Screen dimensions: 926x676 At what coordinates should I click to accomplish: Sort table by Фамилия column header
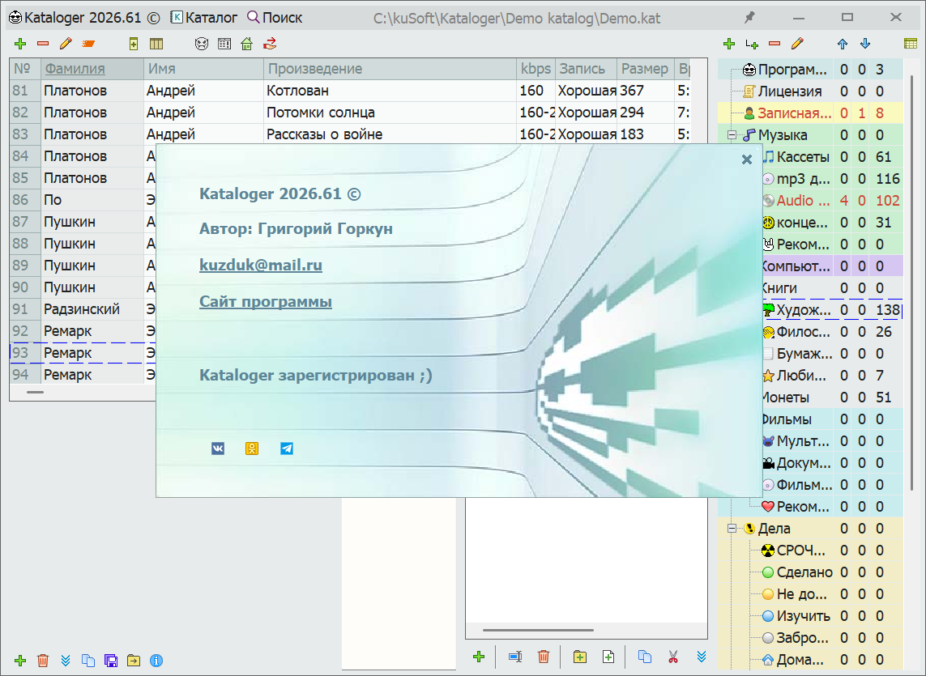point(92,69)
